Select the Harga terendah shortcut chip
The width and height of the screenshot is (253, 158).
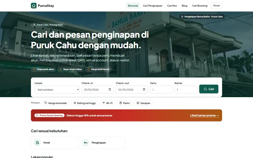pos(56,103)
